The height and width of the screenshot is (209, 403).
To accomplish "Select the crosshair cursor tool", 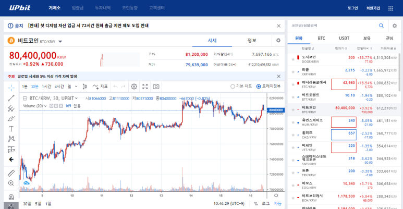I will pyautogui.click(x=11, y=88).
